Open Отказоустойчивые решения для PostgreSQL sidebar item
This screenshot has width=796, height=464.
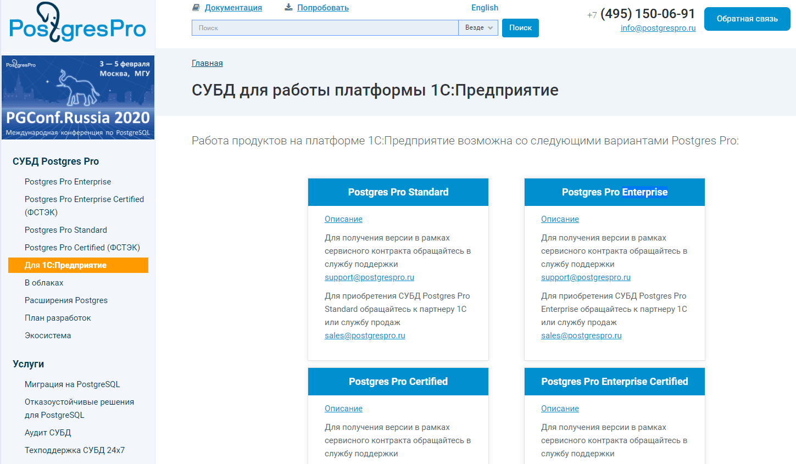[79, 409]
